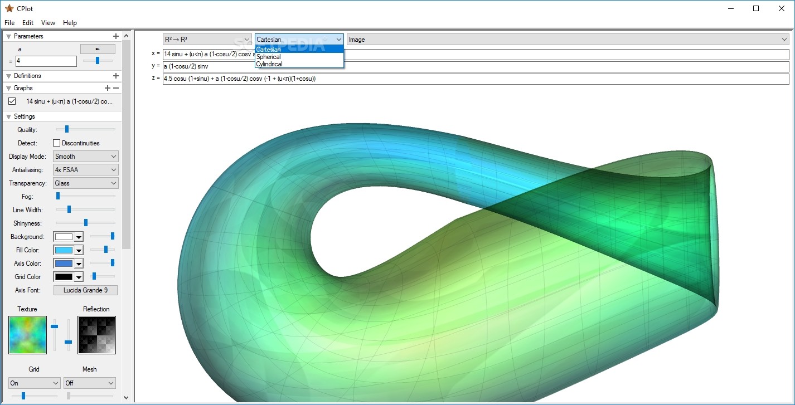Adjust the Shinyness slider
The width and height of the screenshot is (795, 405).
85,223
